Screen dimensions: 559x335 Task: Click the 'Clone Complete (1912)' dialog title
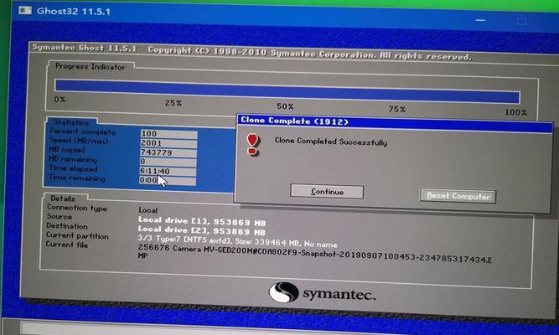click(294, 121)
